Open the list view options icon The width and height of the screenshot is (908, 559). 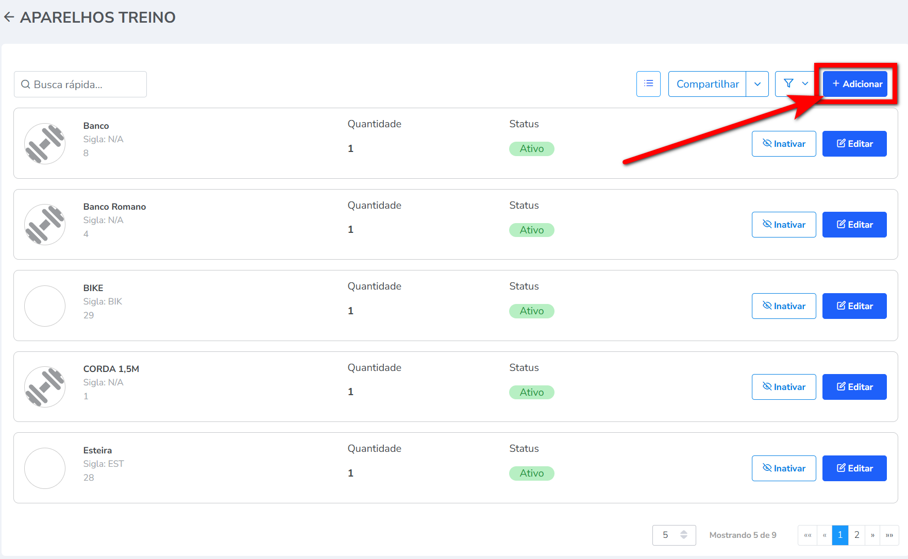click(648, 84)
